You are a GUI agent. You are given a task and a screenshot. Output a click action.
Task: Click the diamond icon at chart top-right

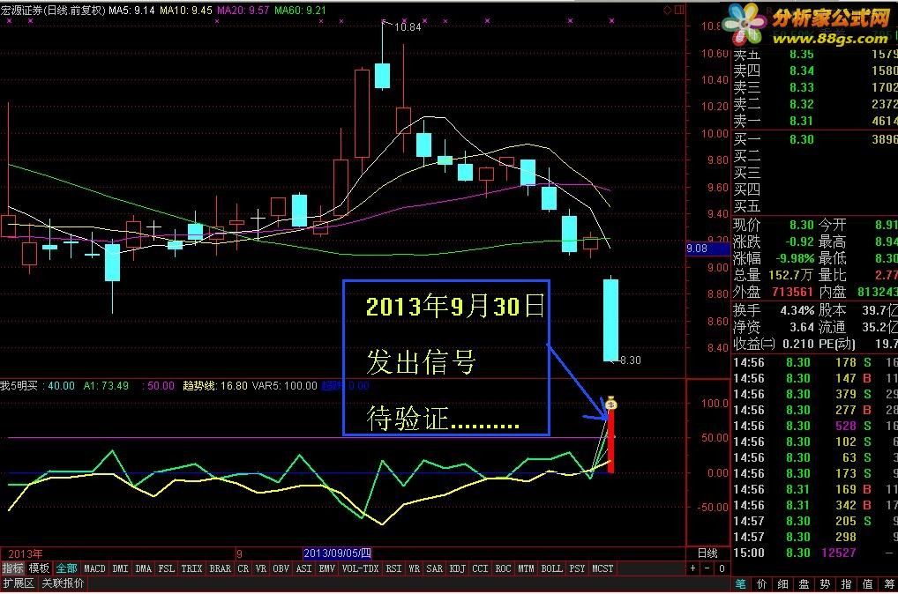[667, 10]
